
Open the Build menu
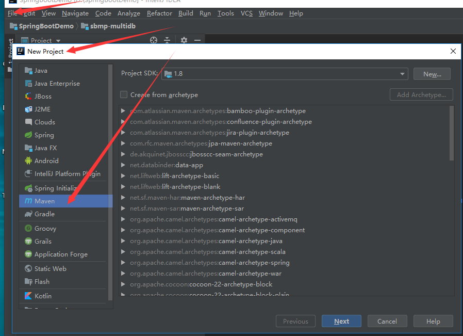[x=186, y=13]
